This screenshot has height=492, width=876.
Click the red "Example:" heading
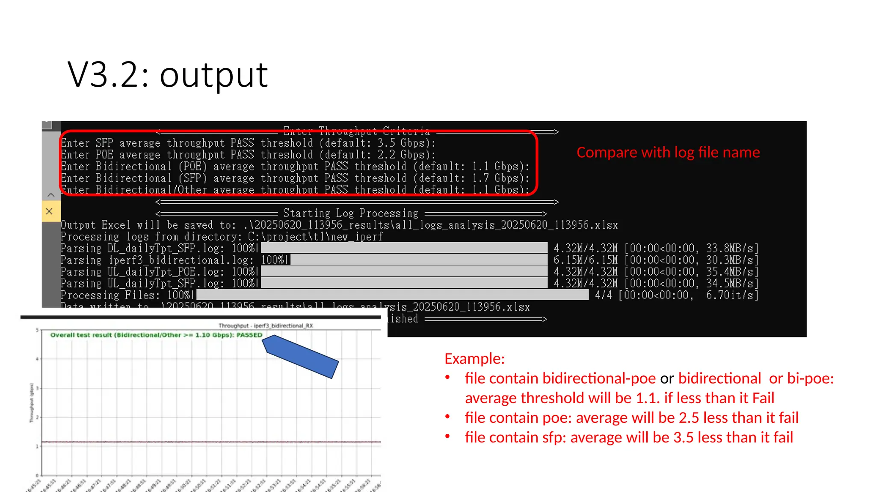click(x=474, y=359)
